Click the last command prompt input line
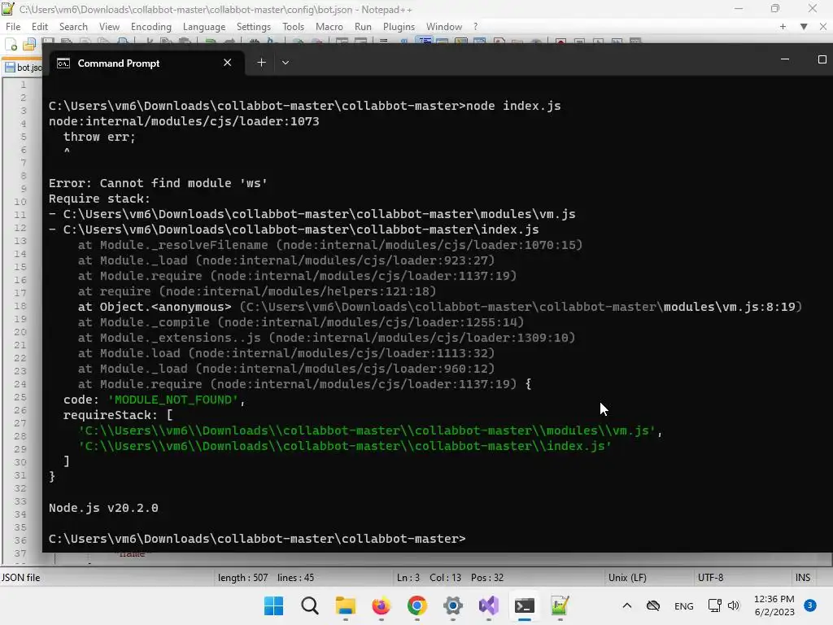The width and height of the screenshot is (833, 625). click(x=257, y=539)
